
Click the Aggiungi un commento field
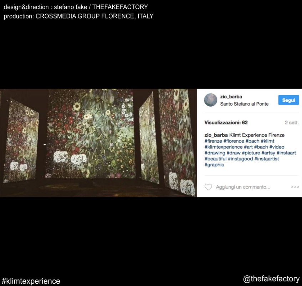click(x=243, y=187)
